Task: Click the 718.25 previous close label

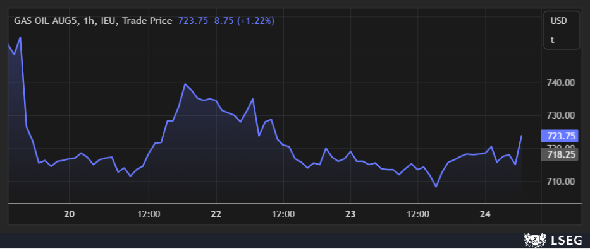Action: click(565, 154)
